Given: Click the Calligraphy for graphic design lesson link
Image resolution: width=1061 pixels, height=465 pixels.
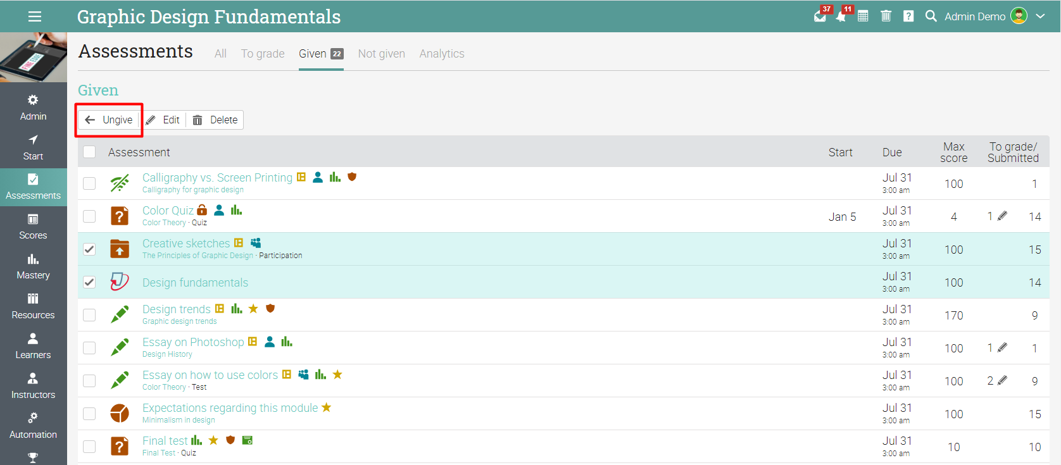Looking at the screenshot, I should [x=193, y=190].
